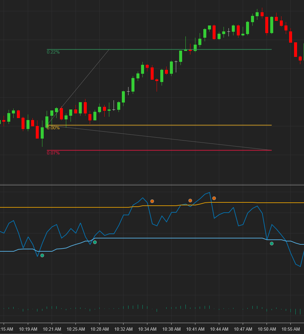This screenshot has height=334, width=304.
Task: Select the green signal dot near 10:28 AM
Action: coord(95,242)
